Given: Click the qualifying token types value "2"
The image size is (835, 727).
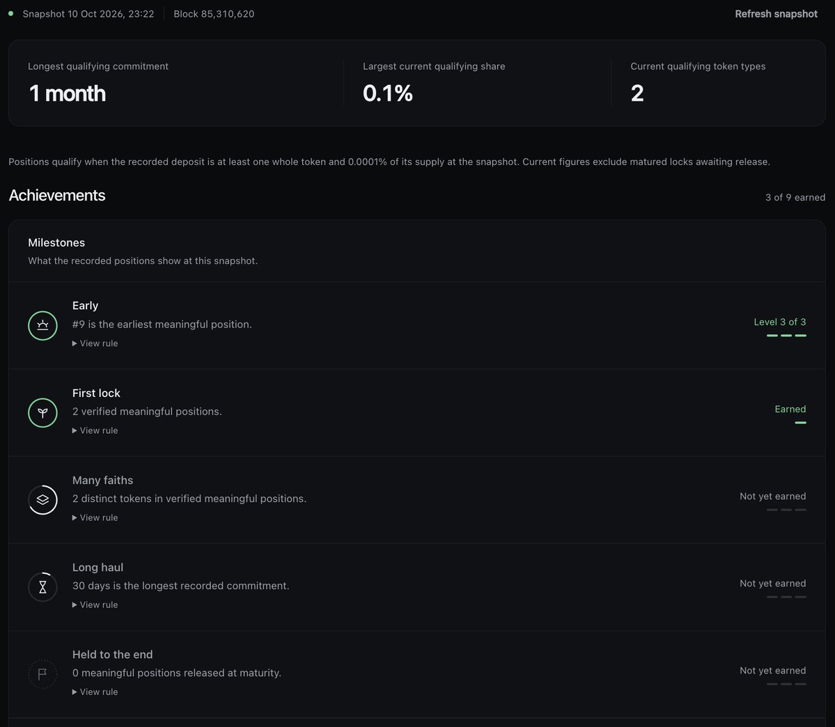Looking at the screenshot, I should tap(637, 94).
